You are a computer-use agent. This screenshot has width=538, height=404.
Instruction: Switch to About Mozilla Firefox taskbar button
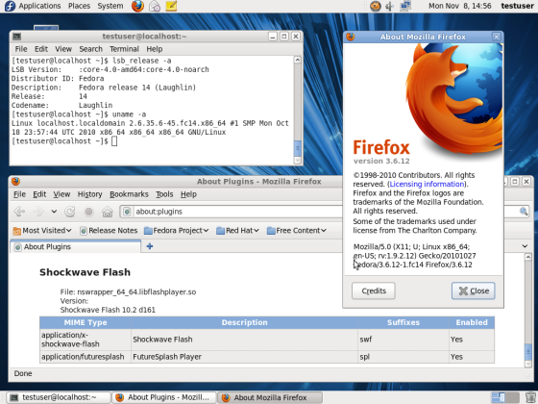pos(270,397)
